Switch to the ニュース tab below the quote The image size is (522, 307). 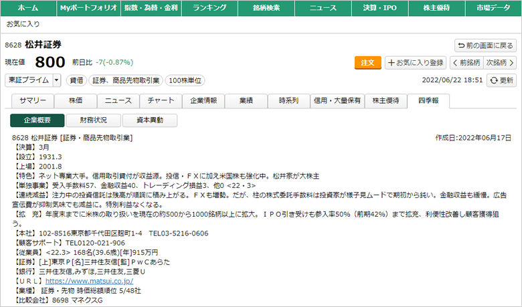click(118, 101)
